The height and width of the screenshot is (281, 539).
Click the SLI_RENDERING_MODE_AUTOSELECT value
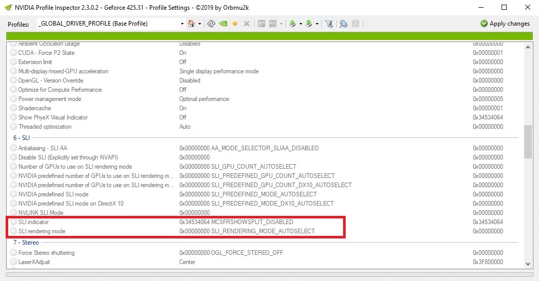pos(263,231)
